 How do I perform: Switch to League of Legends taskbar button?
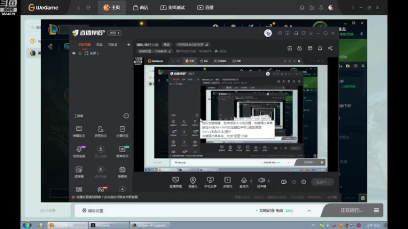click(150, 225)
